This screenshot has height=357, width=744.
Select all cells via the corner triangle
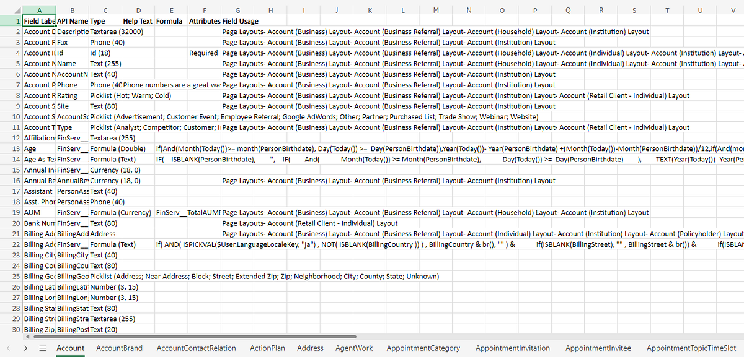click(19, 11)
